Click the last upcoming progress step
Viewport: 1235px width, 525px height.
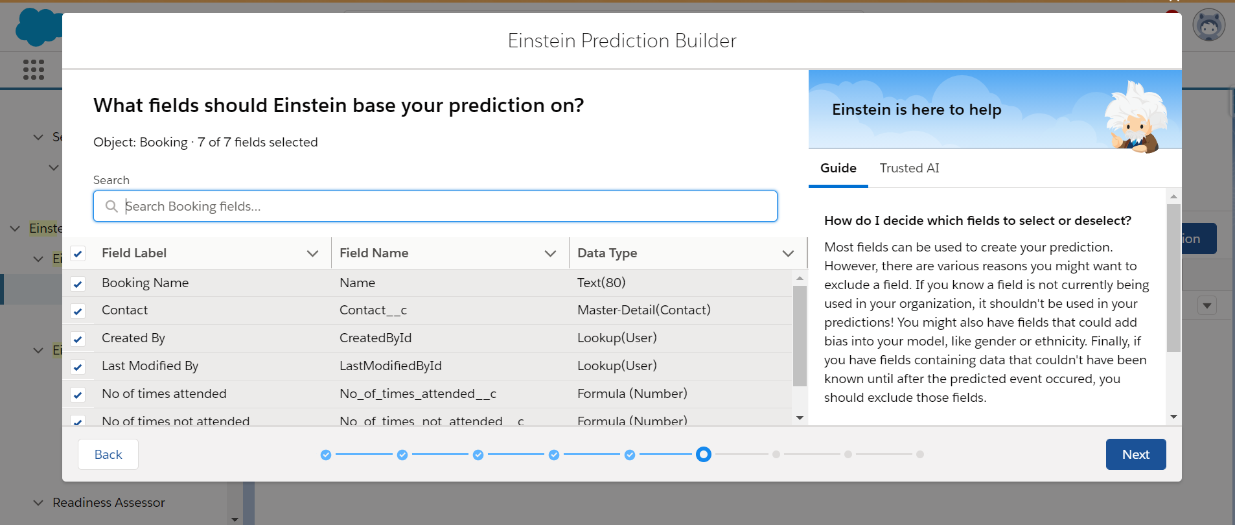coord(920,454)
